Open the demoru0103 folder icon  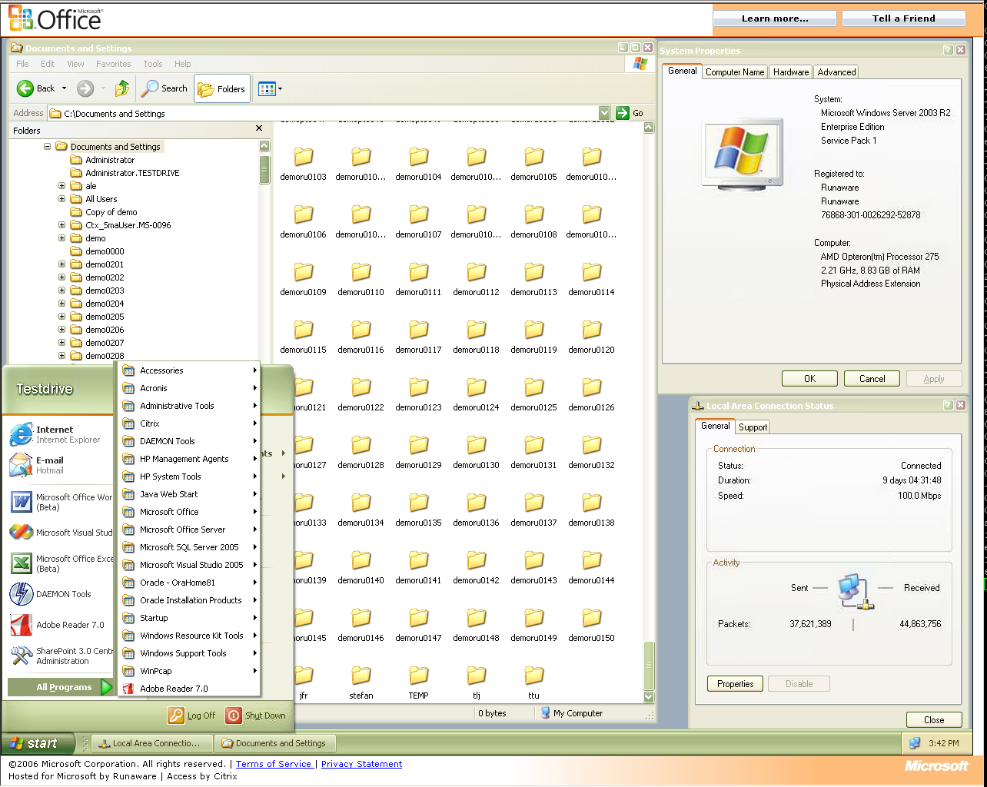point(304,157)
